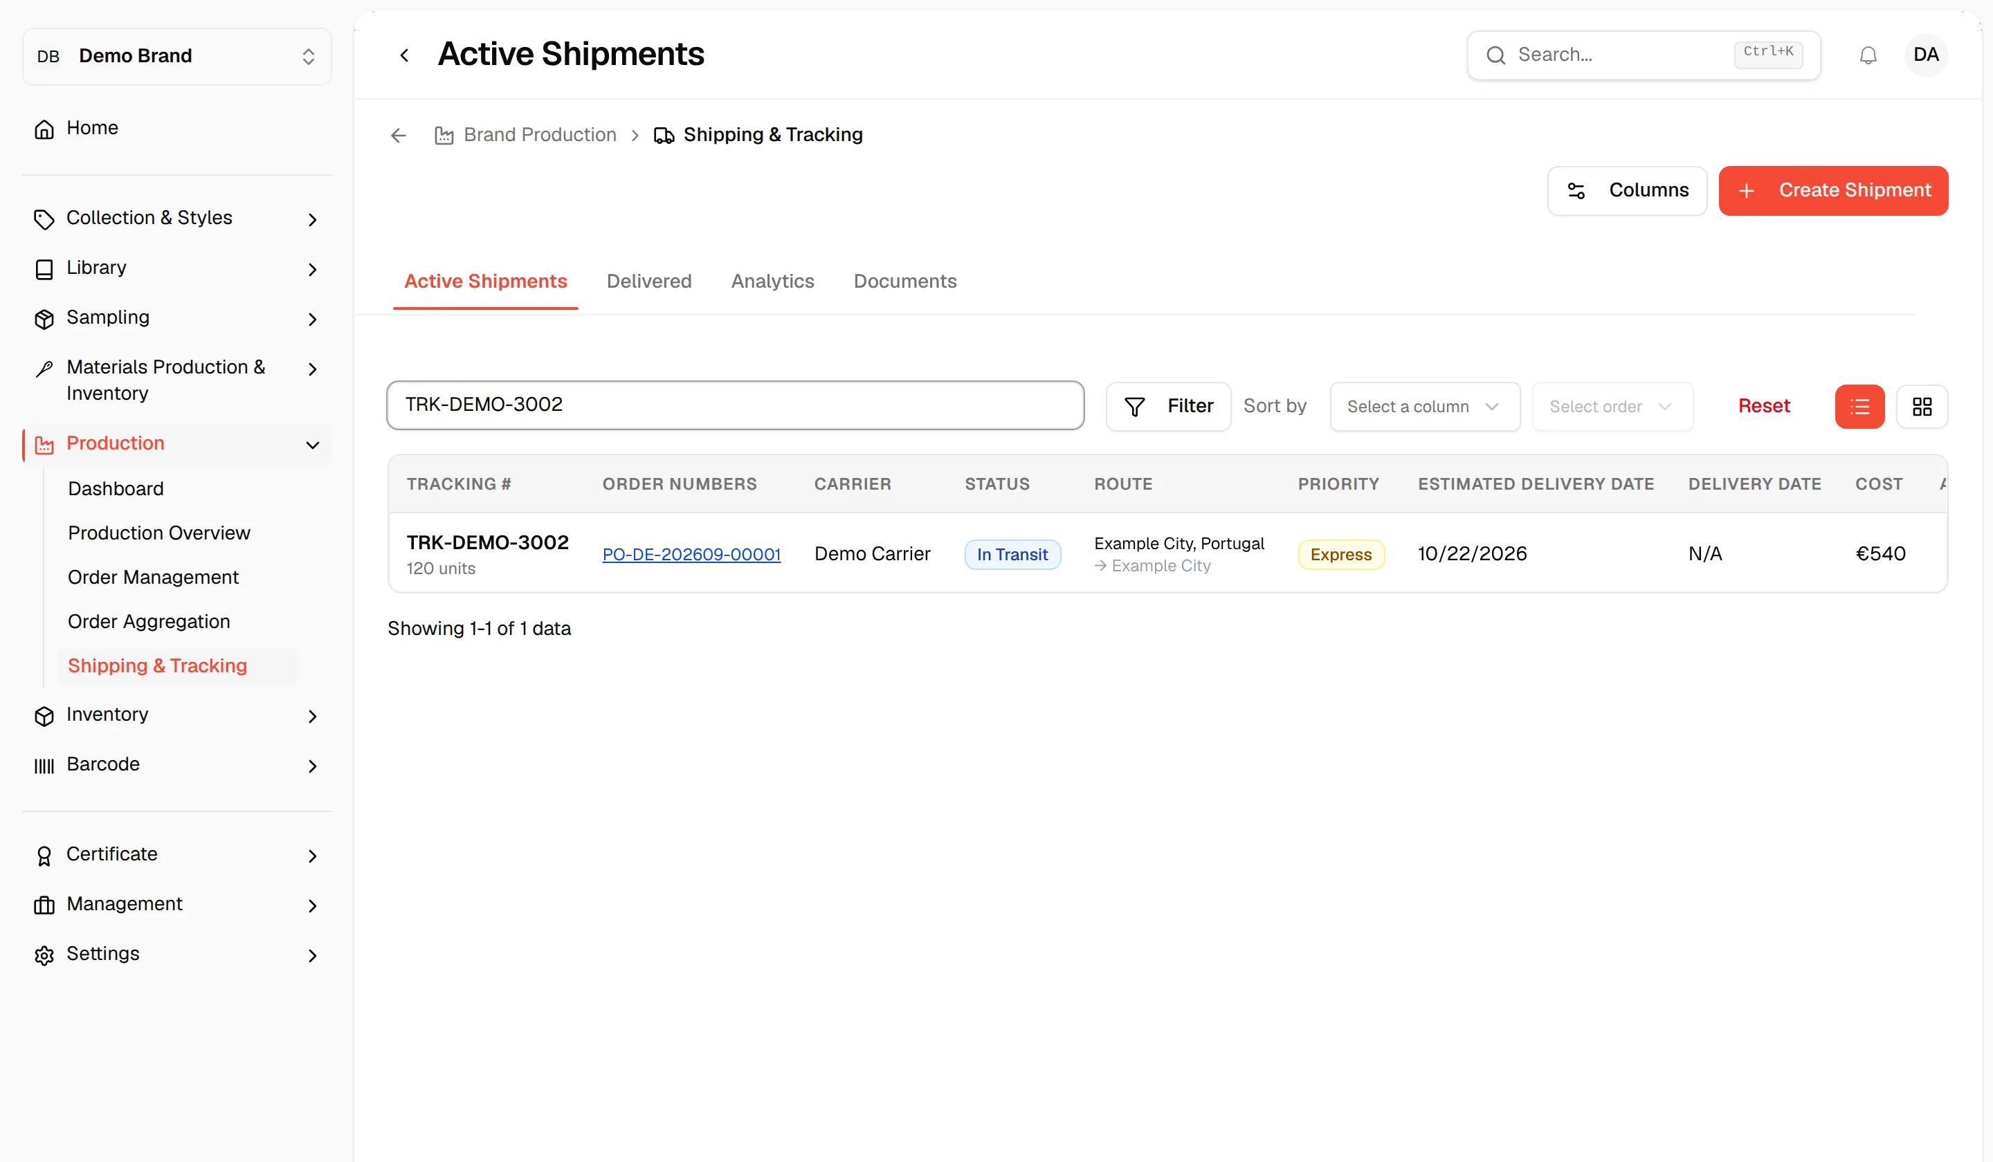Select the Active Shipments tab
The width and height of the screenshot is (1993, 1162).
point(485,282)
